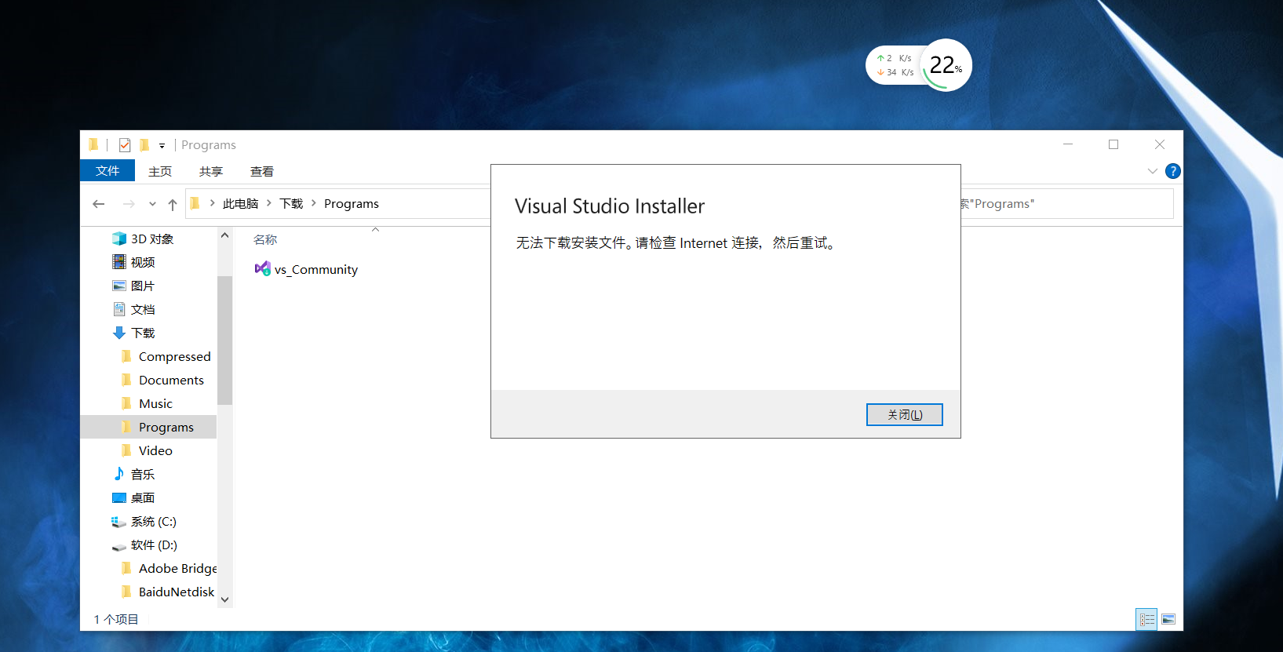Image resolution: width=1283 pixels, height=652 pixels.
Task: Click the Forward navigation arrow
Action: click(129, 204)
